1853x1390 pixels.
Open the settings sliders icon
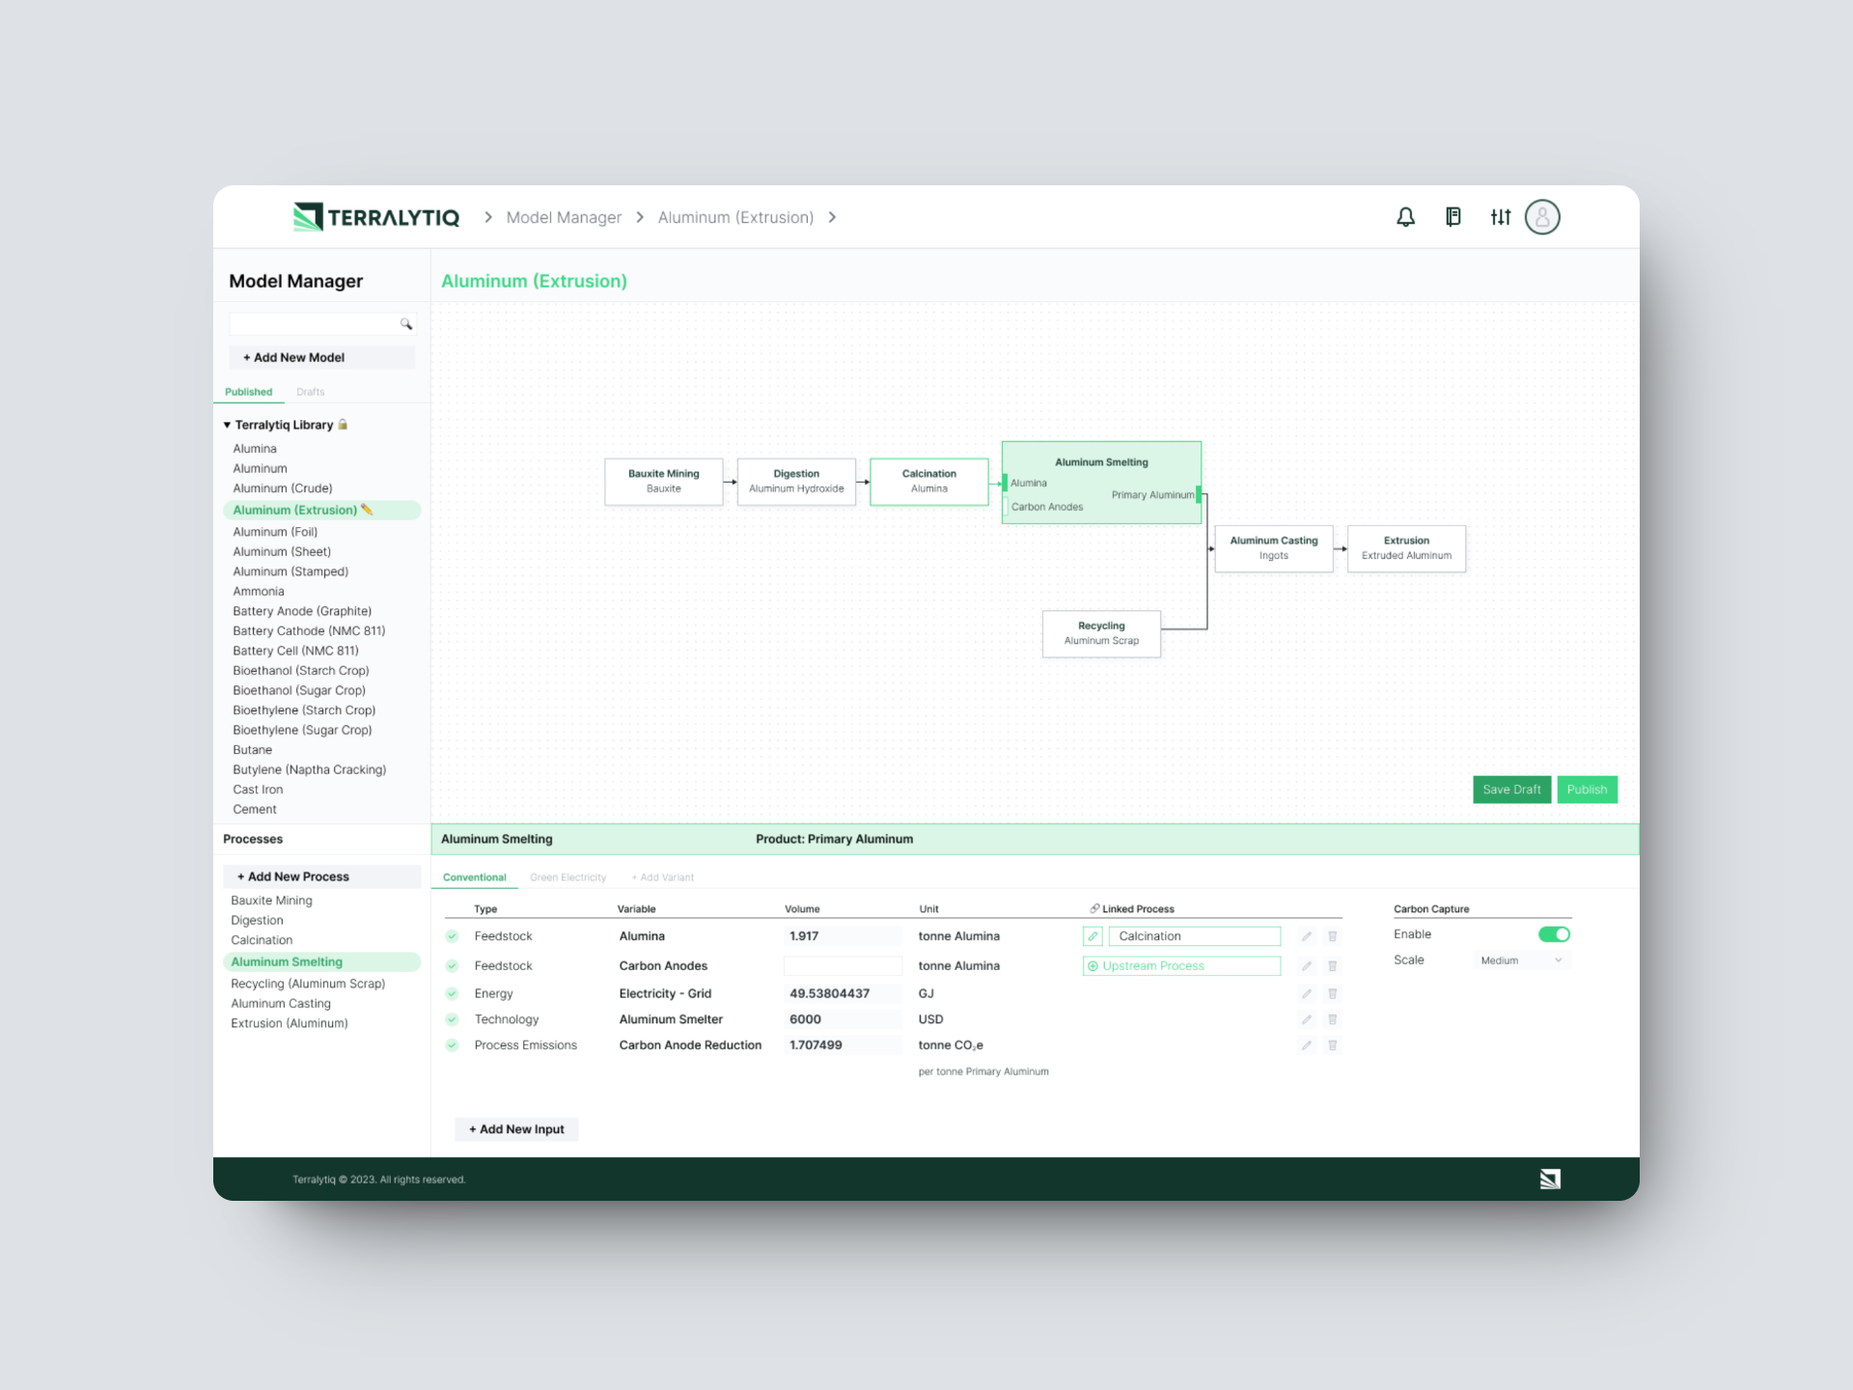(x=1500, y=217)
